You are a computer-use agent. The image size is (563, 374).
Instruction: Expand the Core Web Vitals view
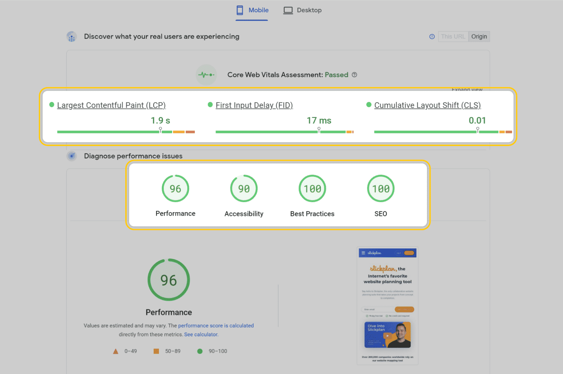pyautogui.click(x=467, y=89)
